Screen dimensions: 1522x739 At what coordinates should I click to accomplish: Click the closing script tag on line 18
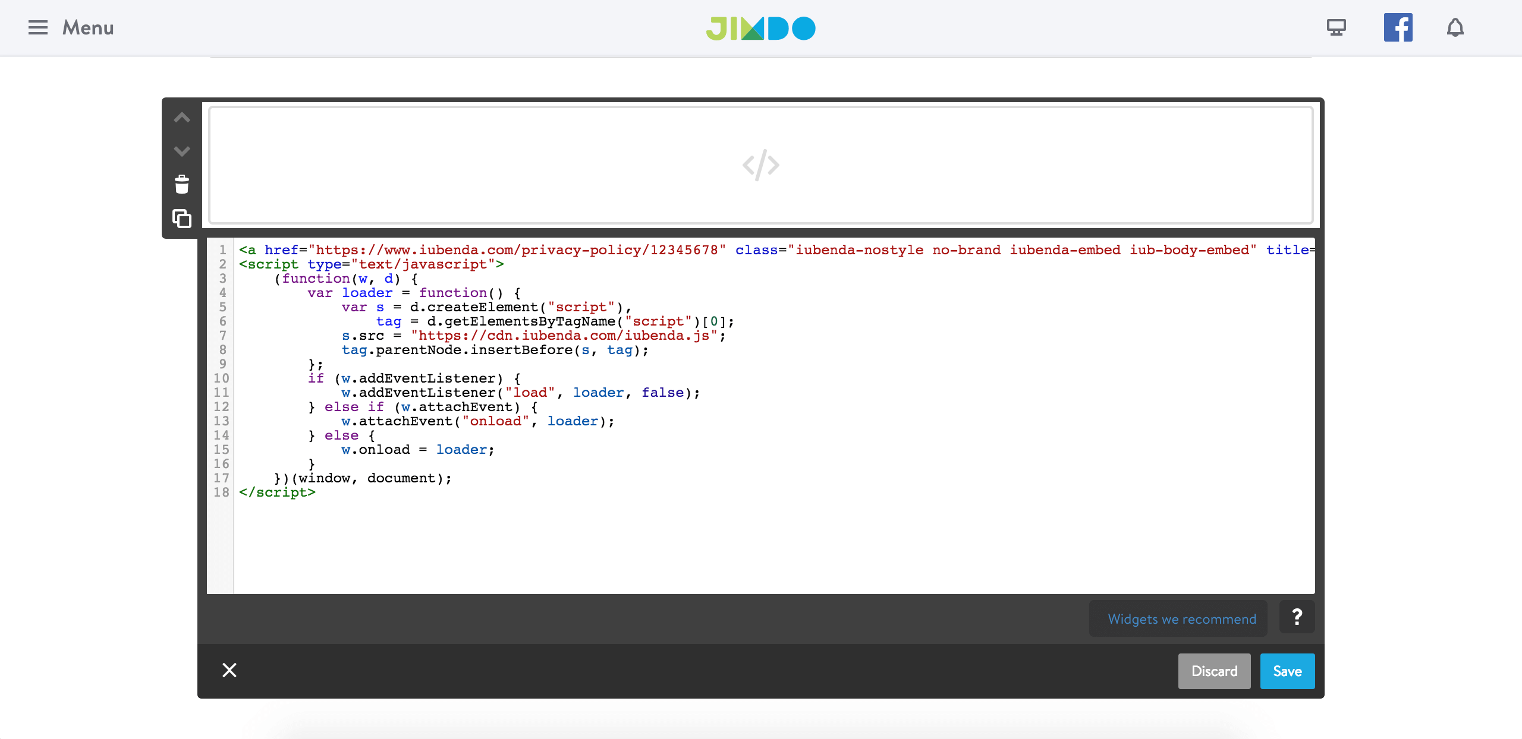[277, 492]
